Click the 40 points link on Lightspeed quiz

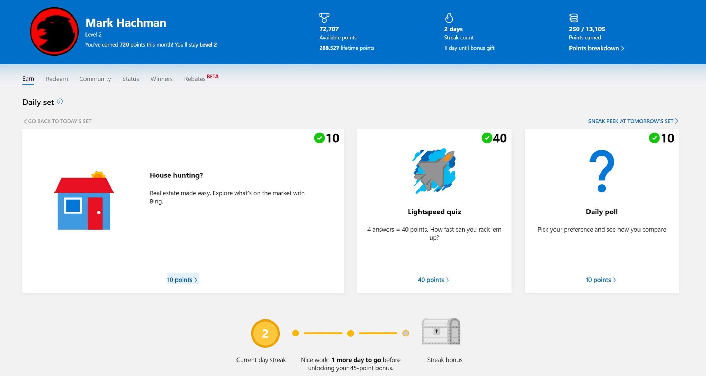(x=433, y=279)
